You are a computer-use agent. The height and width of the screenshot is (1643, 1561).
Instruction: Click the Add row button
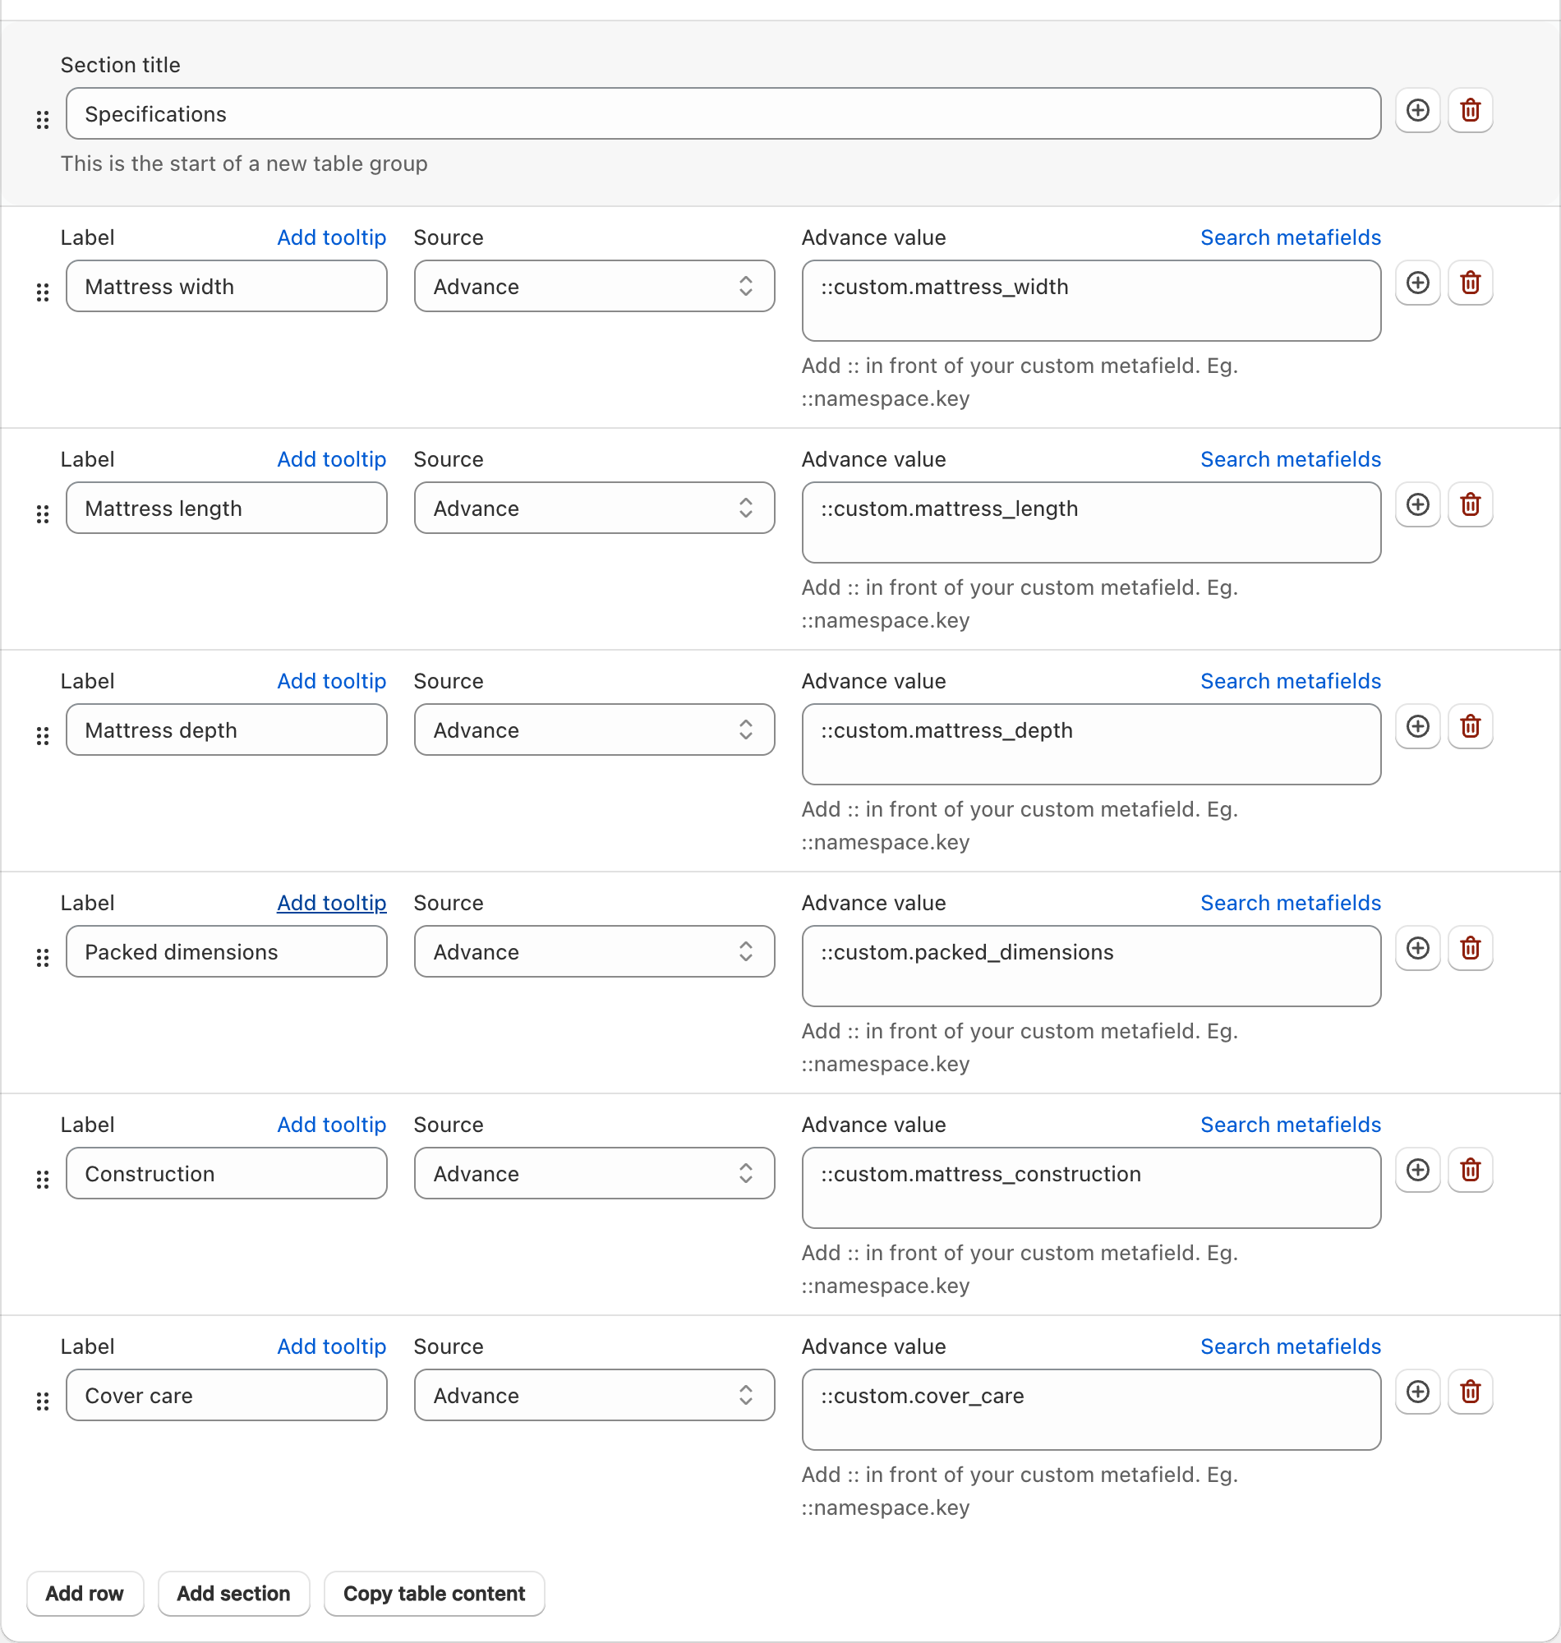[85, 1595]
